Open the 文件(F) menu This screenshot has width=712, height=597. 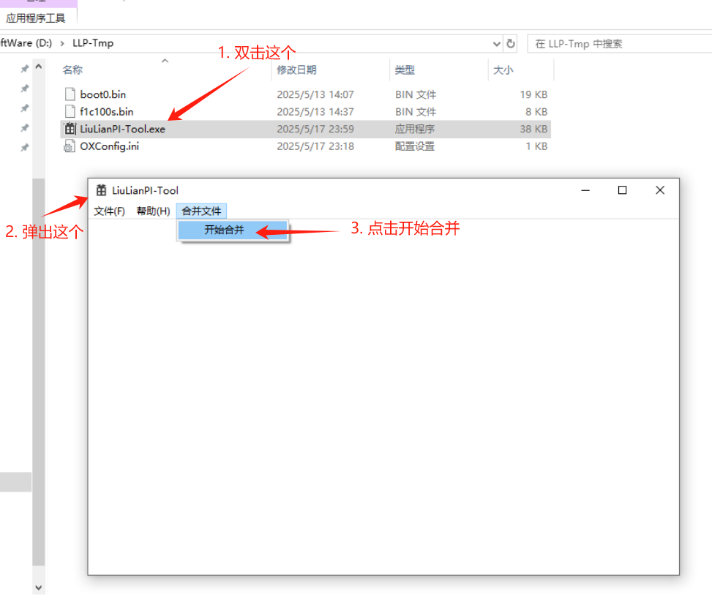click(x=110, y=211)
